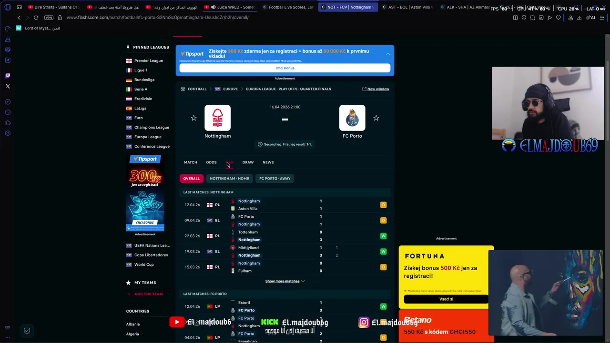The width and height of the screenshot is (610, 343).
Task: Open the Draw tab
Action: (x=248, y=162)
